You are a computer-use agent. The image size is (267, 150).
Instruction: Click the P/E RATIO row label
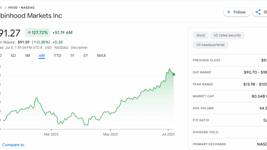(x=201, y=120)
